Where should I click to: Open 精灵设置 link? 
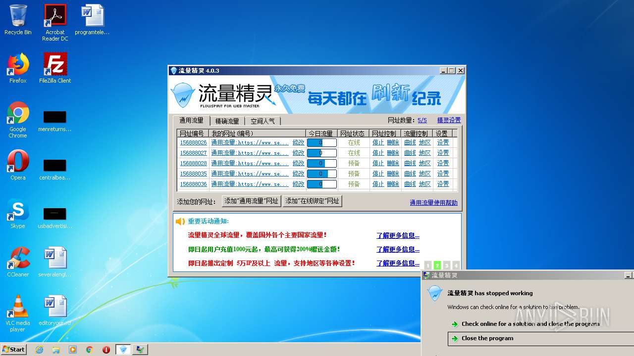tap(449, 120)
